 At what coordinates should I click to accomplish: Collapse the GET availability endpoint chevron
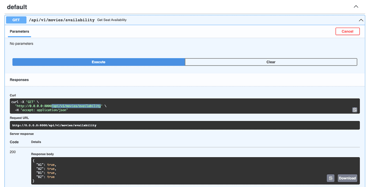[x=361, y=20]
